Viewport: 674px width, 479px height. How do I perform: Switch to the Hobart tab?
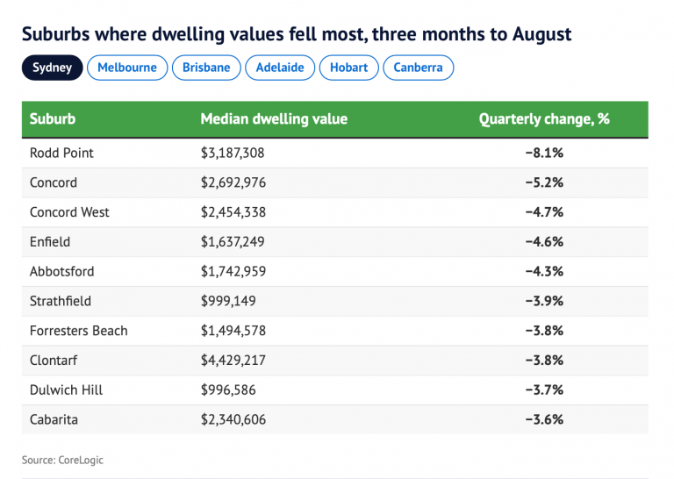tap(349, 68)
